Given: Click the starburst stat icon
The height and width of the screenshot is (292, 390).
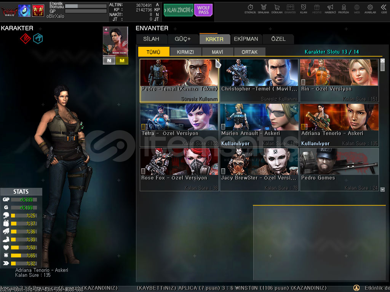Looking at the screenshot, I should click(x=6, y=255).
